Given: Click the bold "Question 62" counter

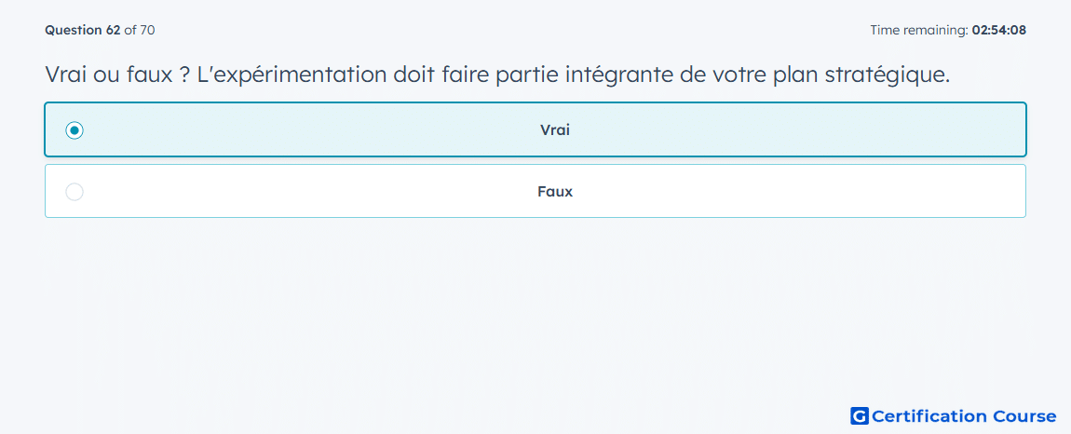Looking at the screenshot, I should pos(82,30).
